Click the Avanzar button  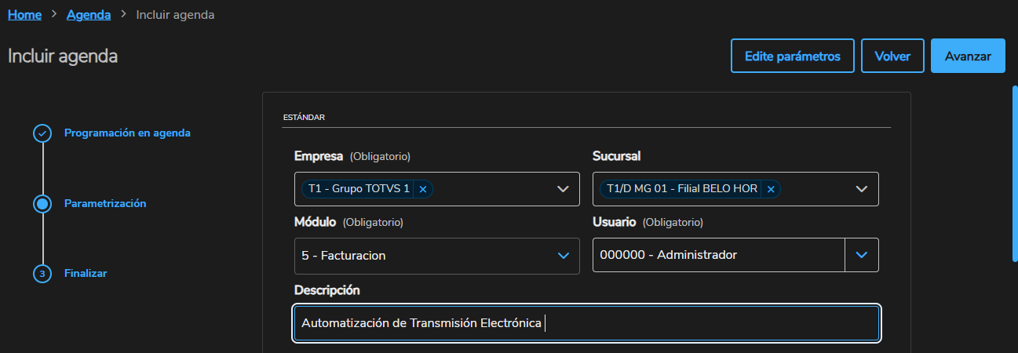click(968, 56)
